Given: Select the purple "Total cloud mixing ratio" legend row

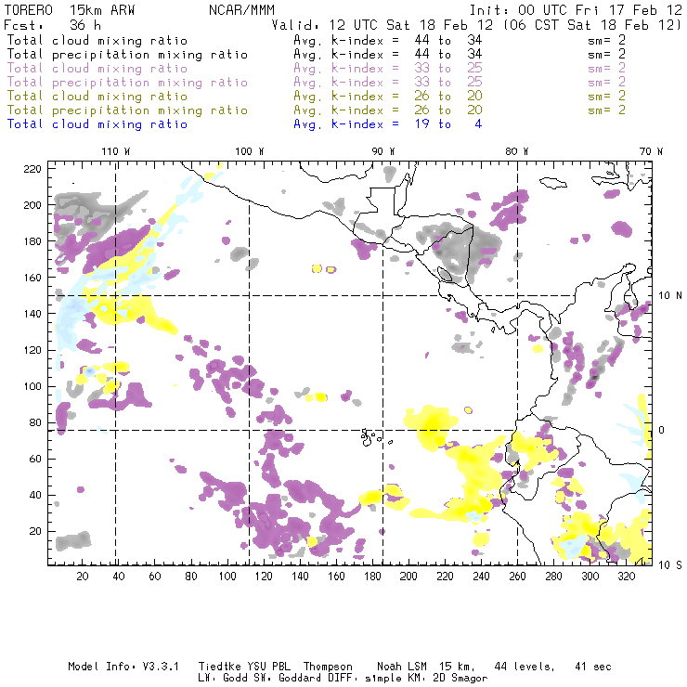Looking at the screenshot, I should 97,69.
